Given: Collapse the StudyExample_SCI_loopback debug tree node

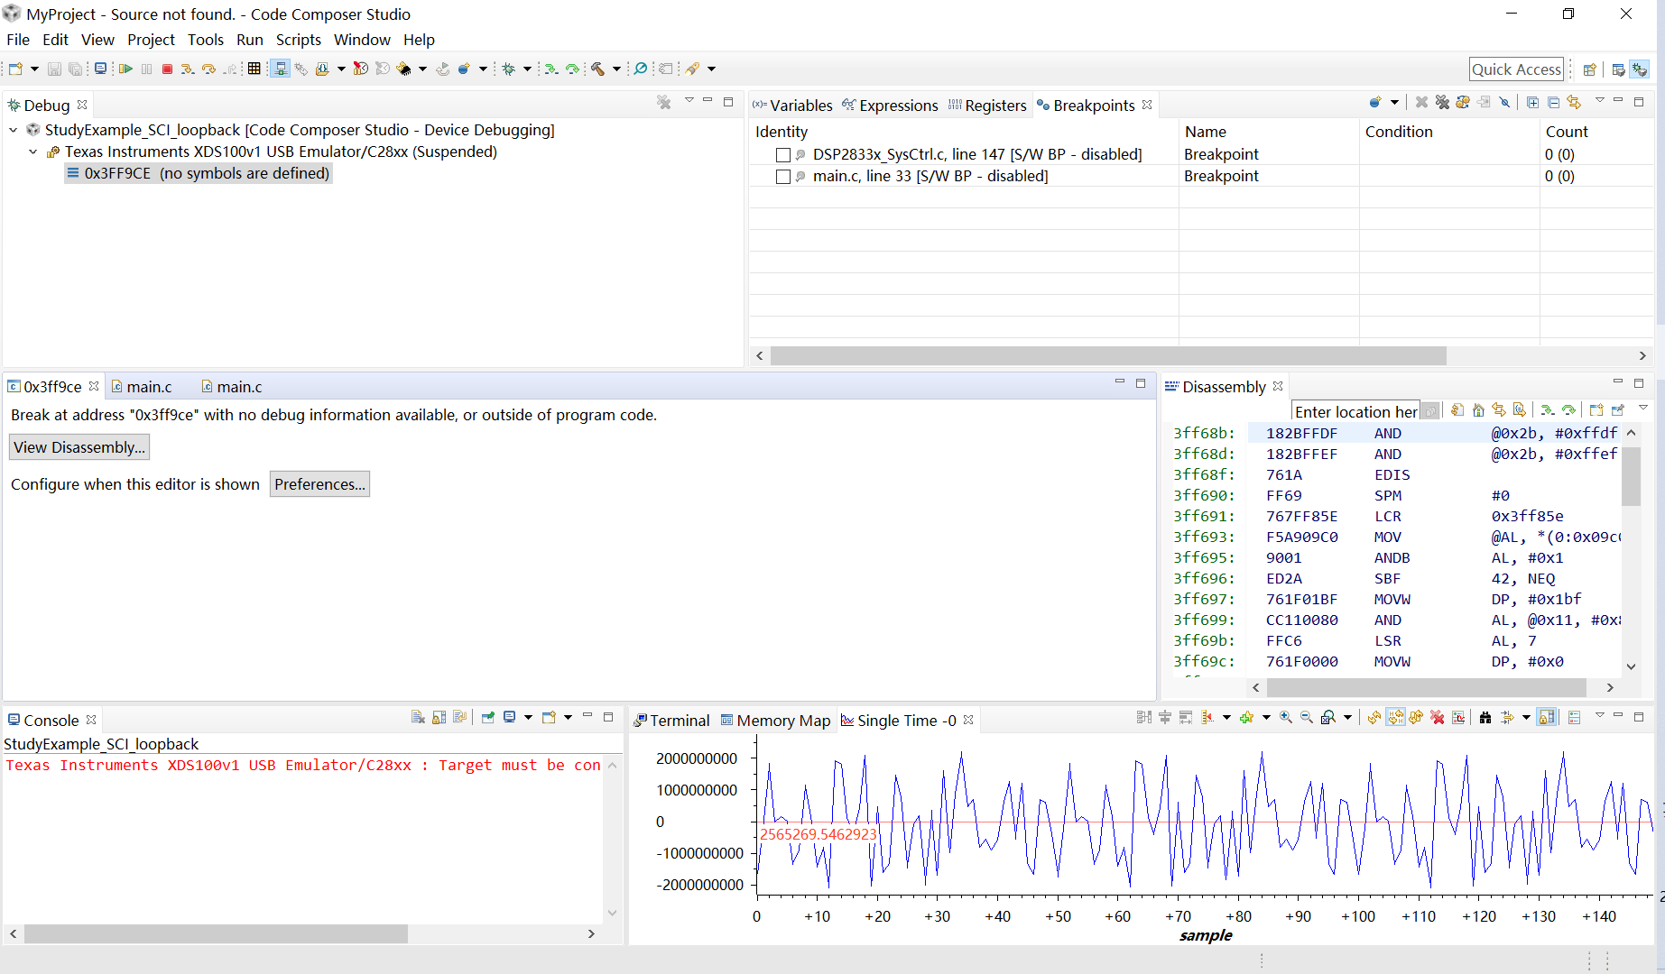Looking at the screenshot, I should pyautogui.click(x=13, y=130).
